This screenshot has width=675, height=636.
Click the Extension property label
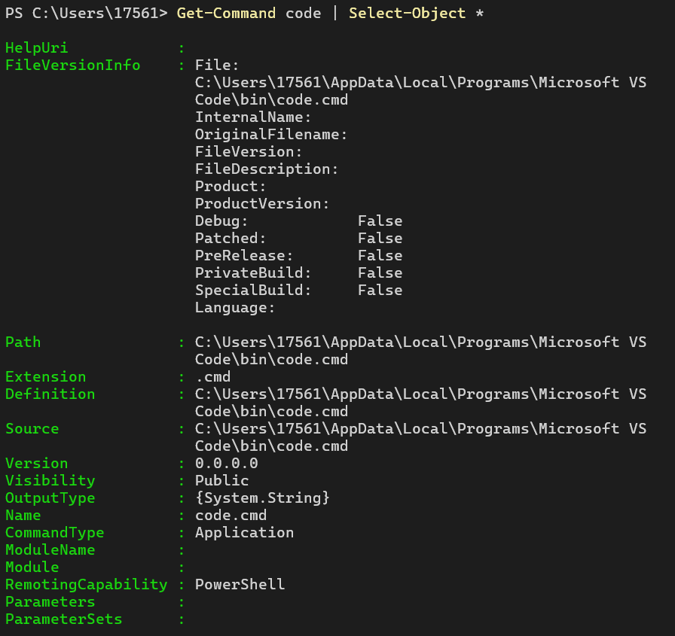45,377
